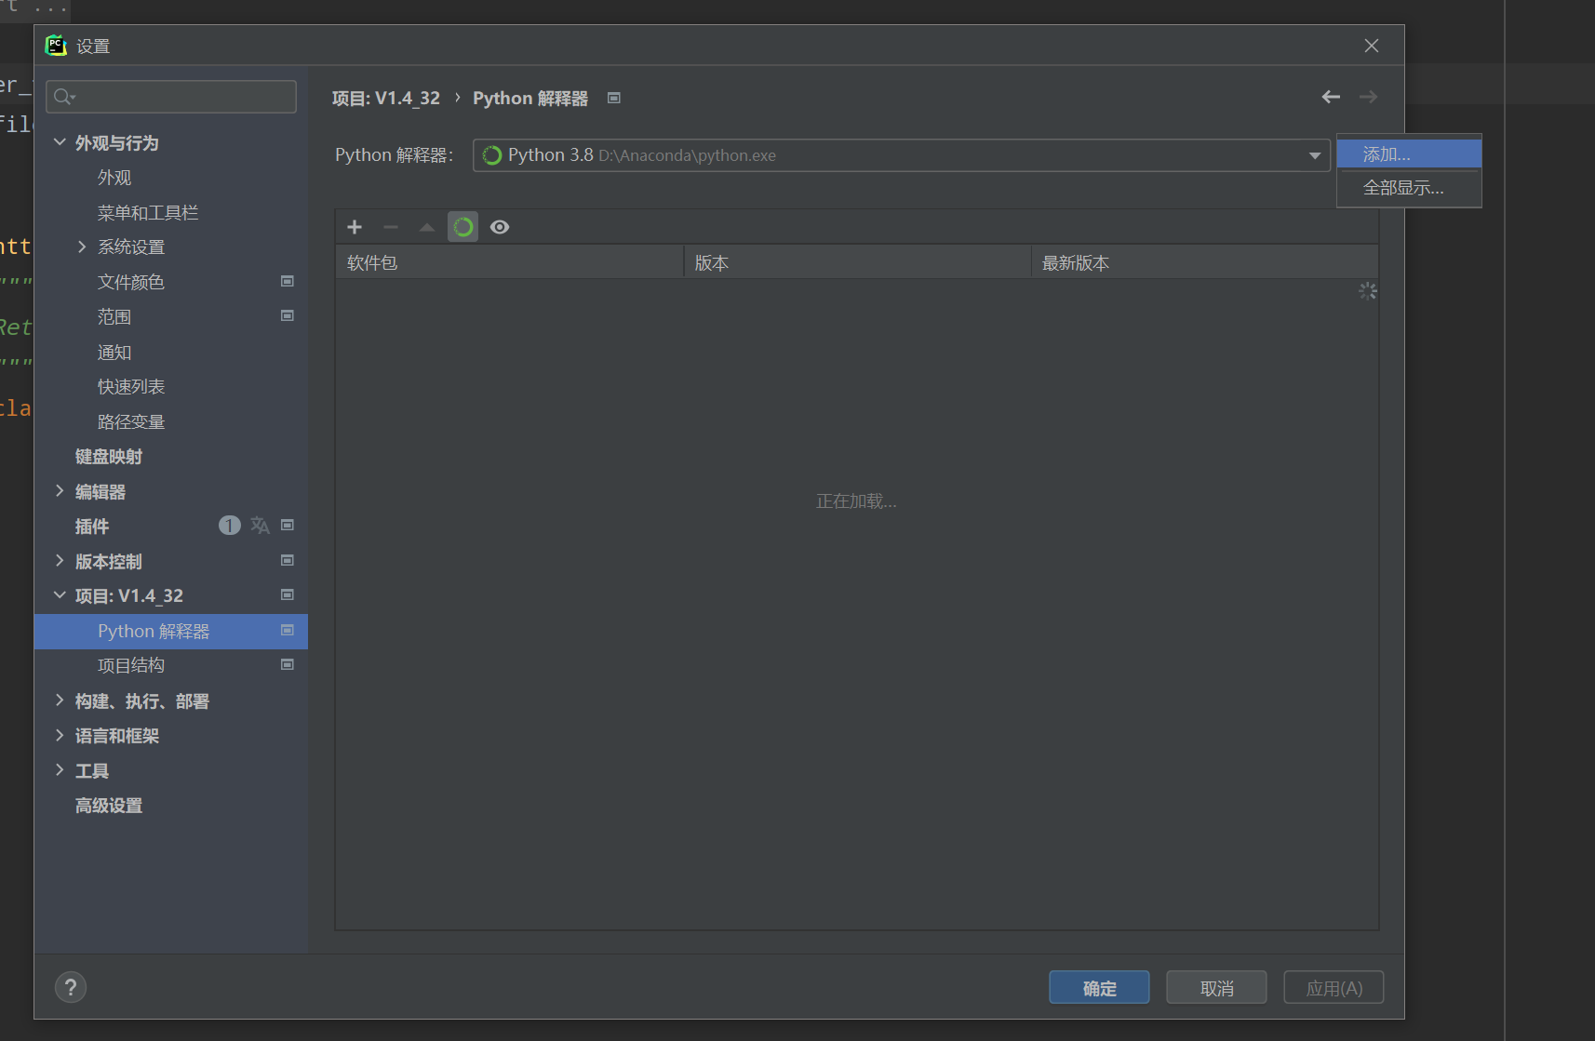Click the forward navigation arrow
The image size is (1595, 1041).
click(x=1368, y=97)
